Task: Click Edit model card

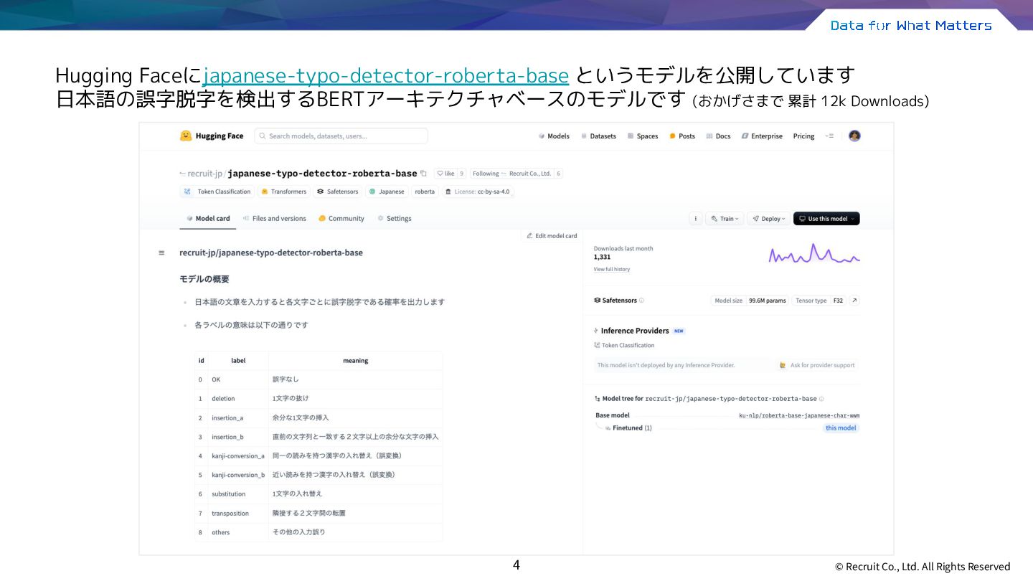Action: [552, 236]
